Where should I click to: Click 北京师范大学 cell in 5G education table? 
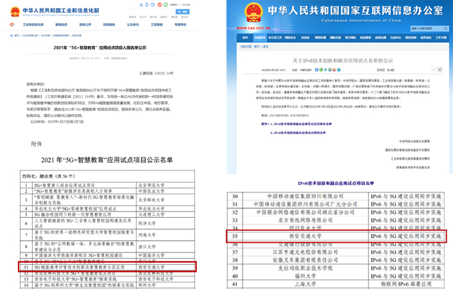pos(151,185)
